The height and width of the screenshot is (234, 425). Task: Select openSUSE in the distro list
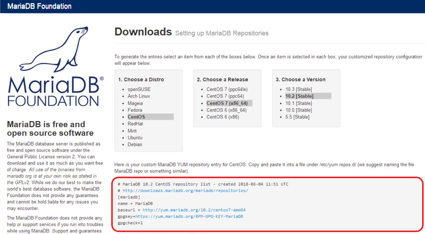139,89
